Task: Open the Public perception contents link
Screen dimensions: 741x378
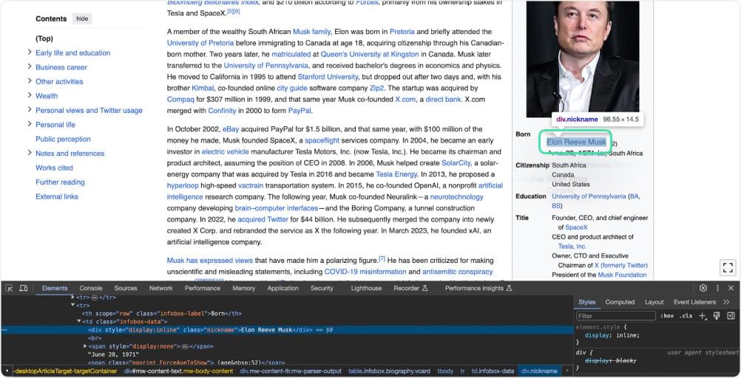Action: [x=63, y=139]
